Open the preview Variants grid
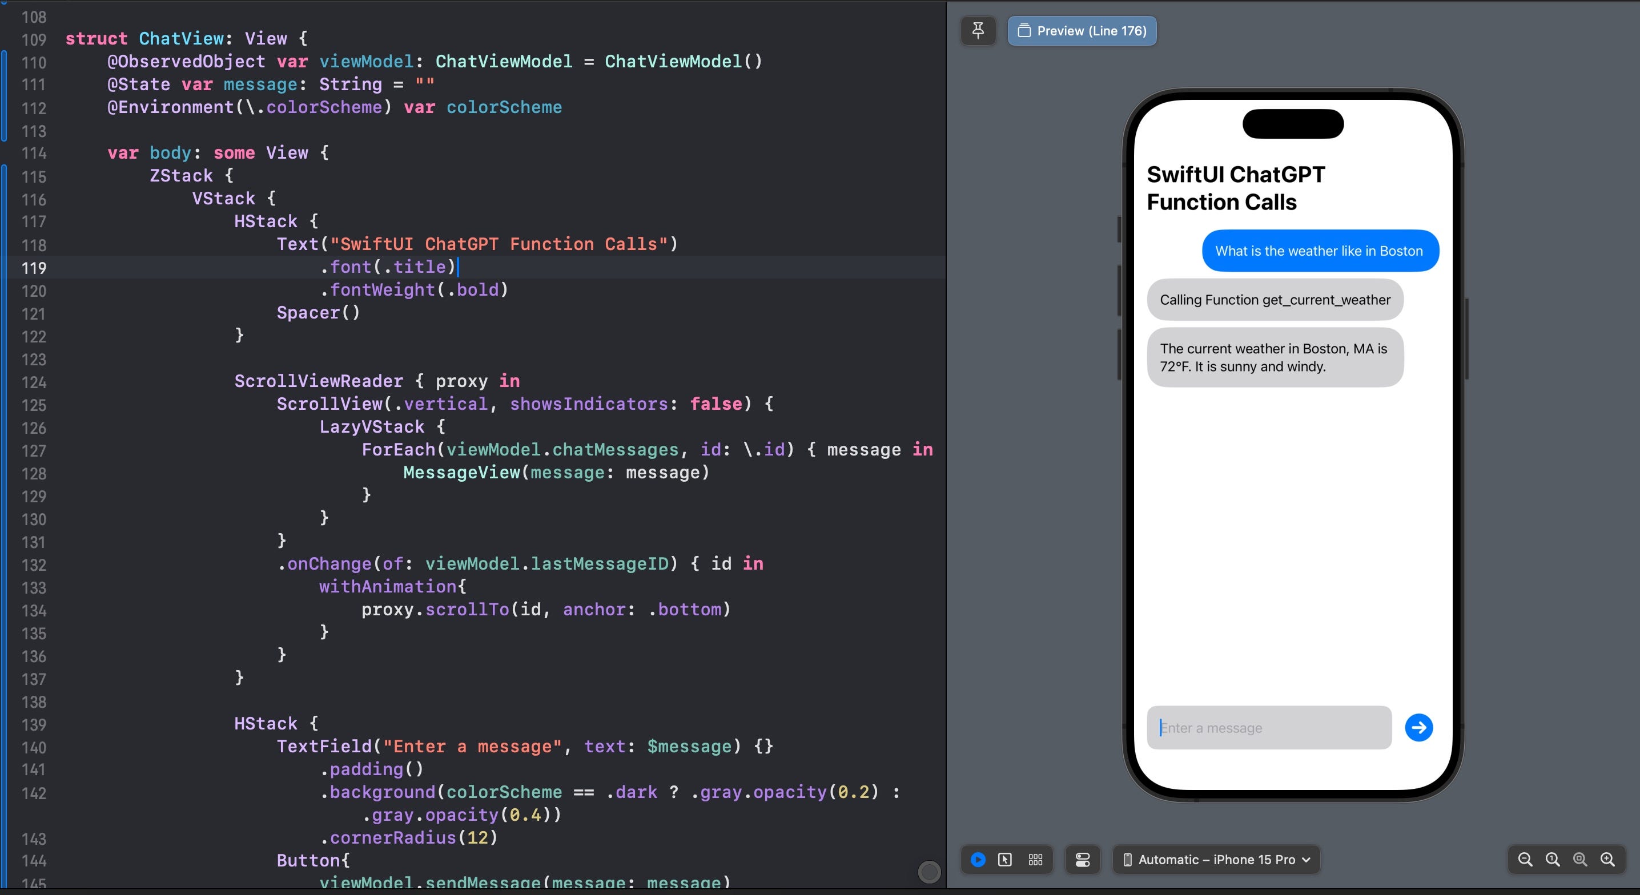1640x895 pixels. pyautogui.click(x=1035, y=860)
